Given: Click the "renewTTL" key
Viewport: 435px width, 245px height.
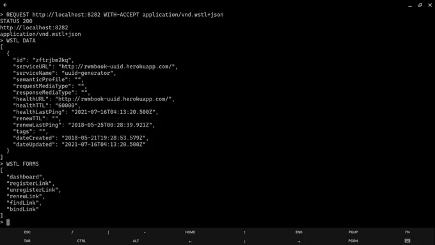Looking at the screenshot, I should pyautogui.click(x=31, y=118).
